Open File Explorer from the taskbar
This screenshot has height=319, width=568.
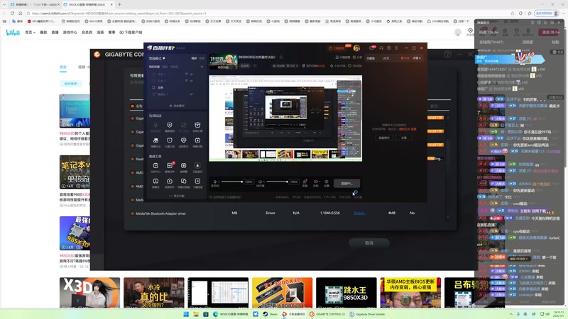click(196, 314)
